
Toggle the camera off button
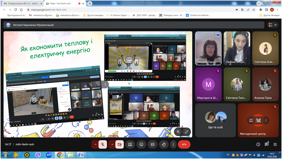pos(119,145)
